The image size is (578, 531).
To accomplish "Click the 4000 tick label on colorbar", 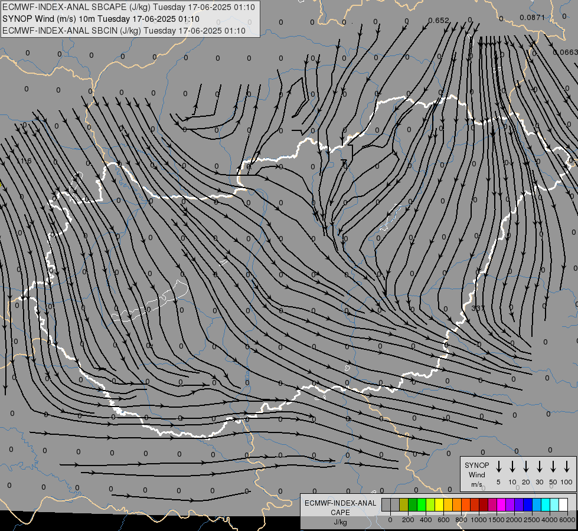I will (550, 520).
